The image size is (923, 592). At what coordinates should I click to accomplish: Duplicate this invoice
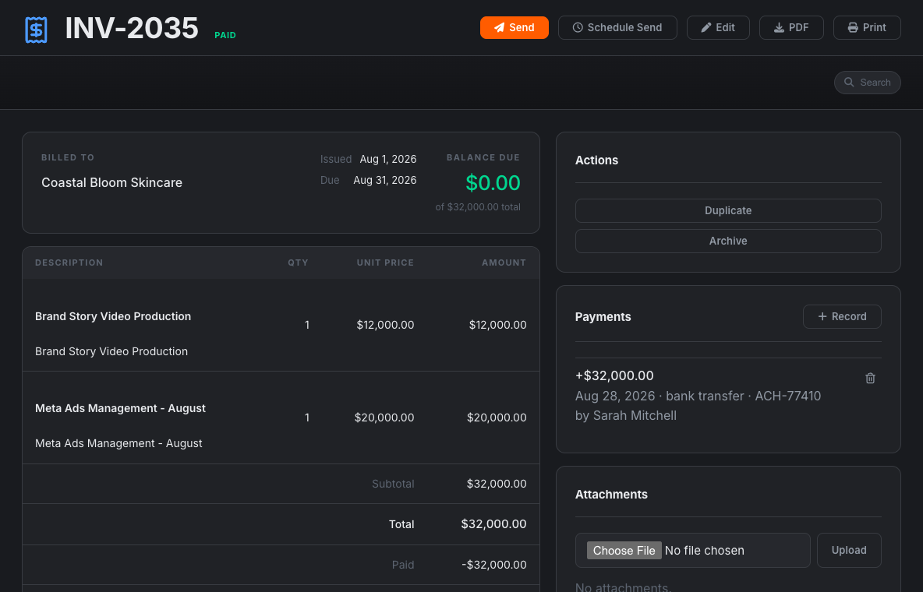728,210
